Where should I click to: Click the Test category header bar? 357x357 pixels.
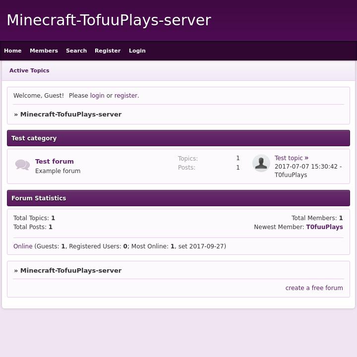(178, 138)
